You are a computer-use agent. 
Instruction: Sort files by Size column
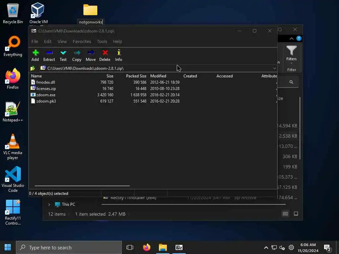[x=110, y=76]
